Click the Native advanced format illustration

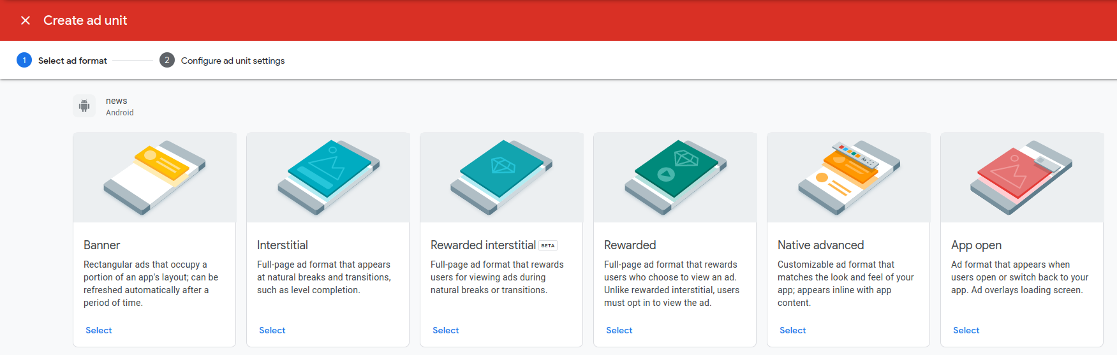[848, 177]
